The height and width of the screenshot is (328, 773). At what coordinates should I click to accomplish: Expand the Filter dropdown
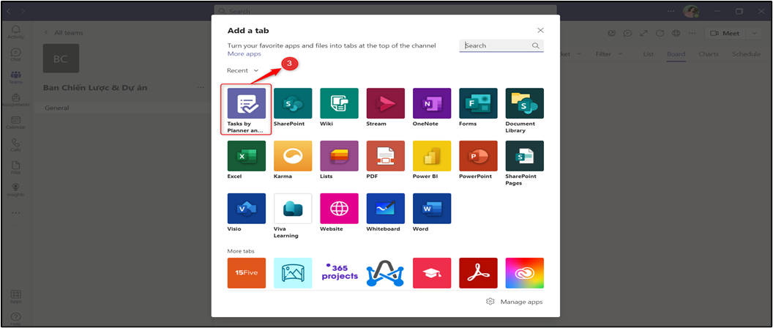pos(609,54)
